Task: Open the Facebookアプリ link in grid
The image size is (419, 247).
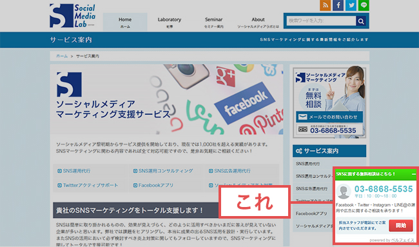Action: [x=153, y=185]
